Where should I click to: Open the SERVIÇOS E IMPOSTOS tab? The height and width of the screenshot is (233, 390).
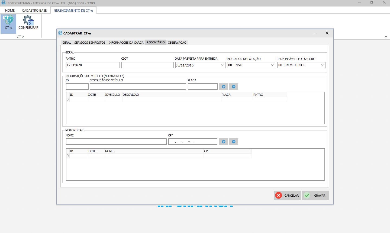[90, 43]
